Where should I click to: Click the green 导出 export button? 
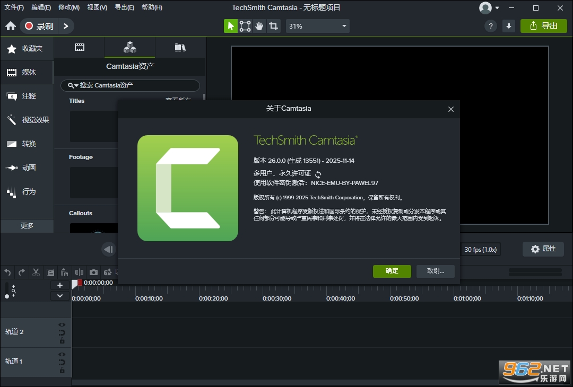pyautogui.click(x=543, y=26)
